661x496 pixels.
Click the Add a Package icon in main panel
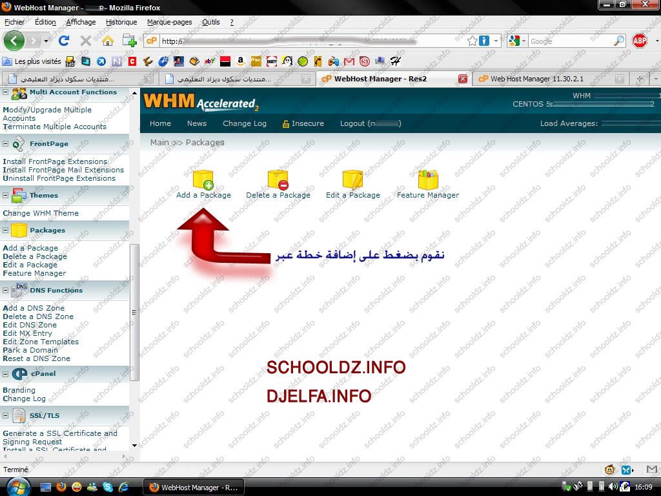pyautogui.click(x=203, y=180)
